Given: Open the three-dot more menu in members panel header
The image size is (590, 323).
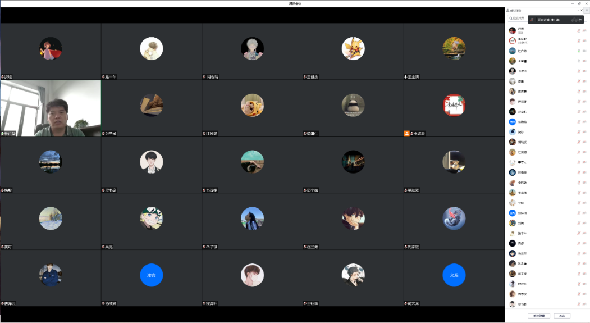Looking at the screenshot, I should click(577, 10).
